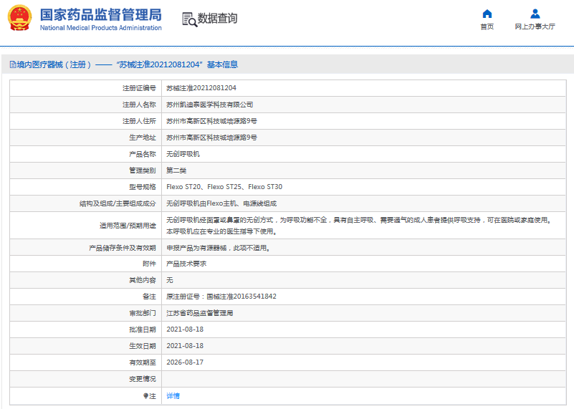574x409 pixels.
Task: Click the 其他内容 value 无
Action: click(x=170, y=280)
